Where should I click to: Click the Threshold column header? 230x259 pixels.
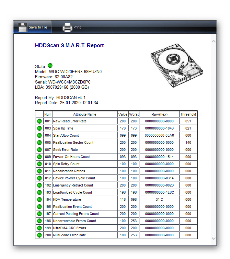188,114
